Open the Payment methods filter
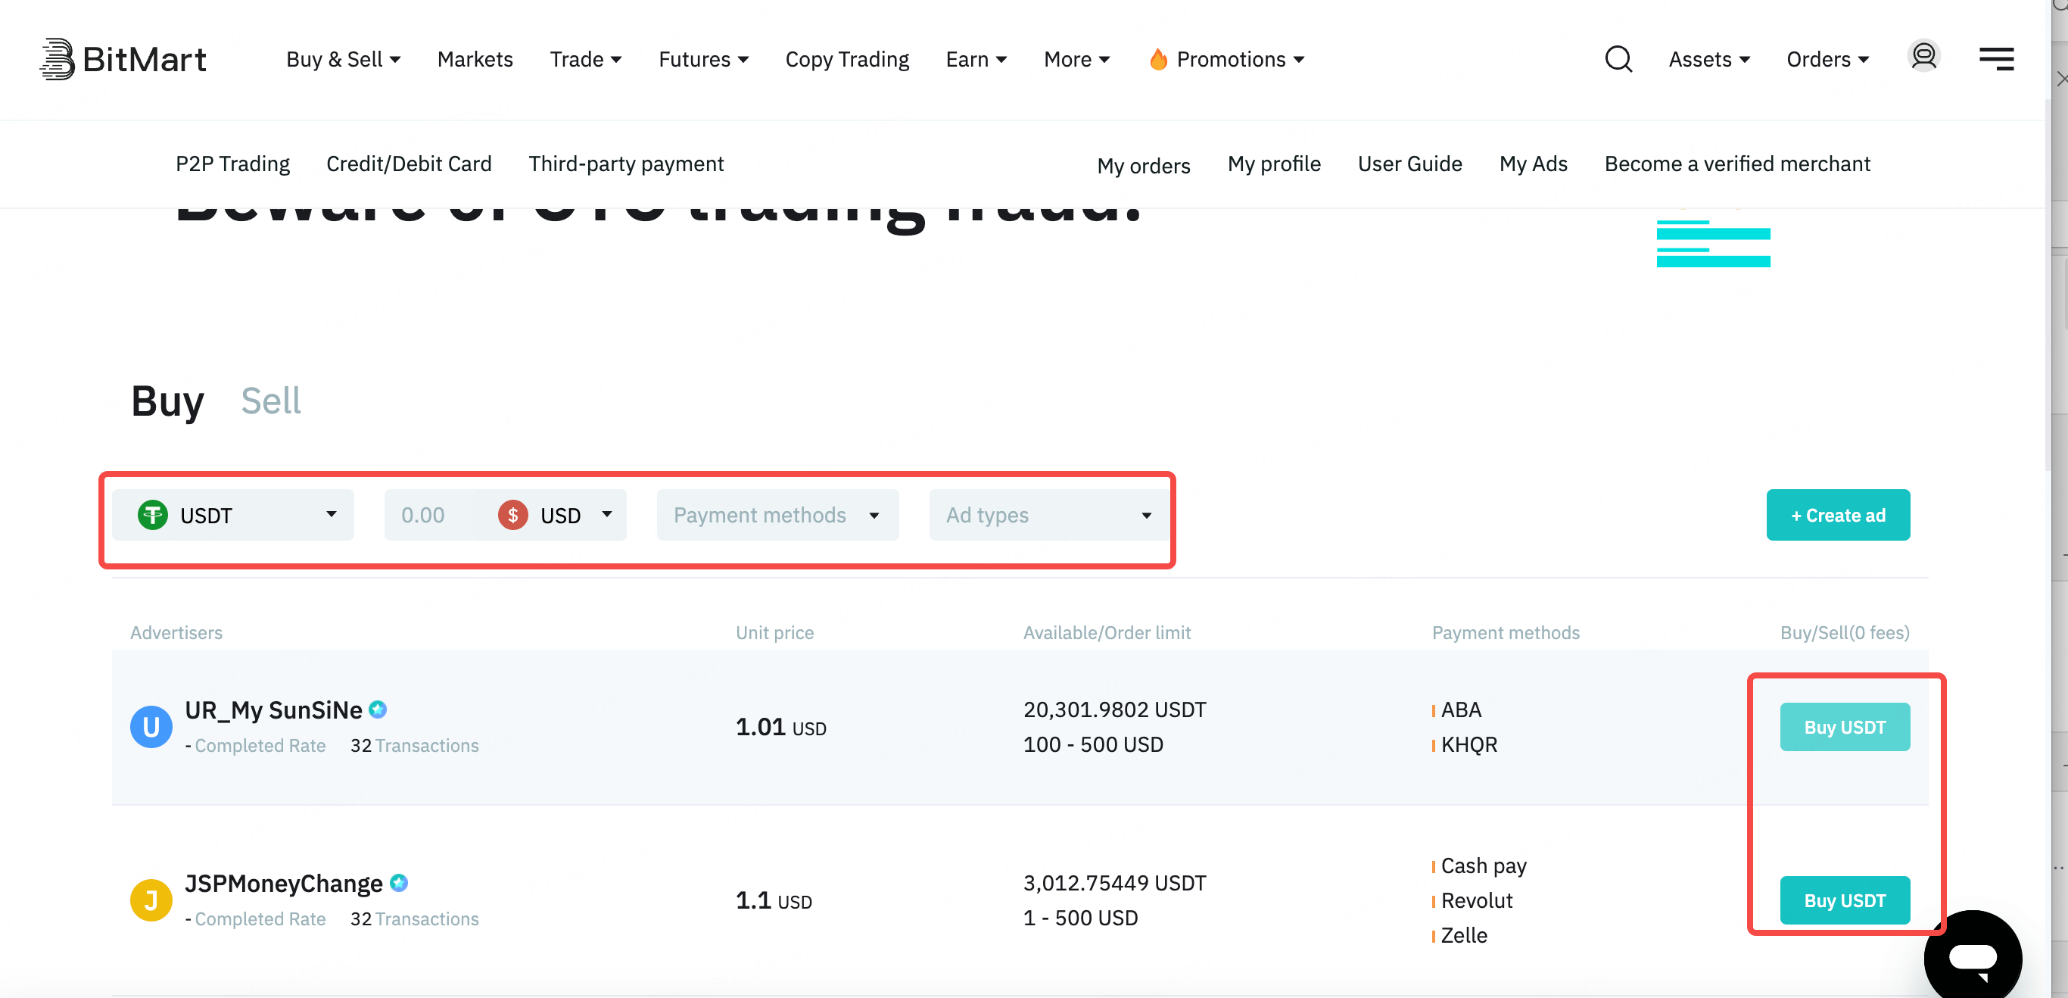This screenshot has height=998, width=2068. pos(777,515)
